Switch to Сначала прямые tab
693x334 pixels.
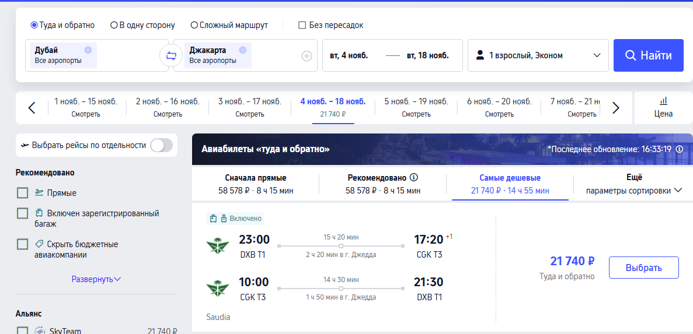point(256,184)
